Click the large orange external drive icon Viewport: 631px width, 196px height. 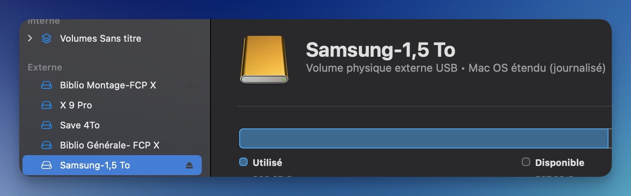(x=264, y=59)
